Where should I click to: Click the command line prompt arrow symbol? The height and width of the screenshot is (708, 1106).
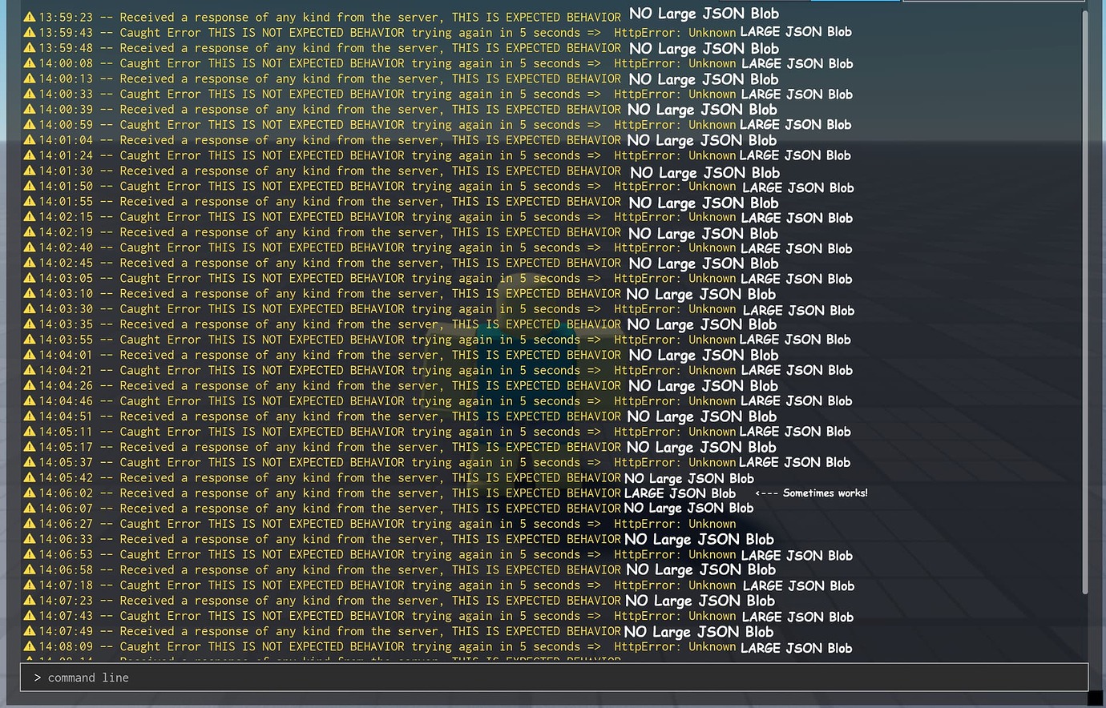(37, 678)
